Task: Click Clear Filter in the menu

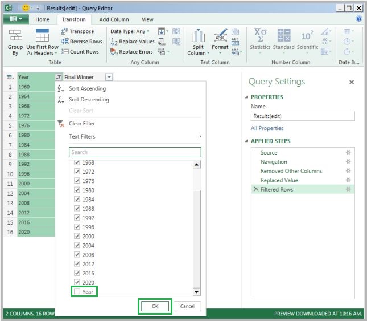Action: (x=82, y=124)
